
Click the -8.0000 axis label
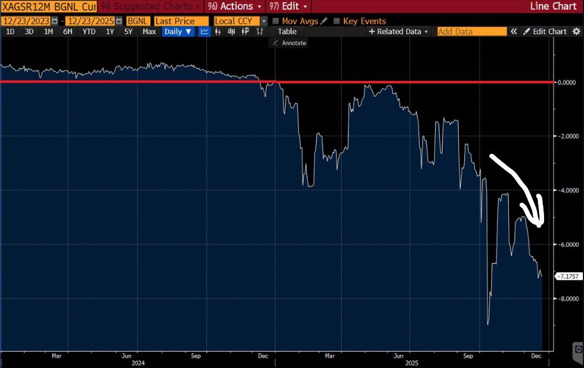568,299
